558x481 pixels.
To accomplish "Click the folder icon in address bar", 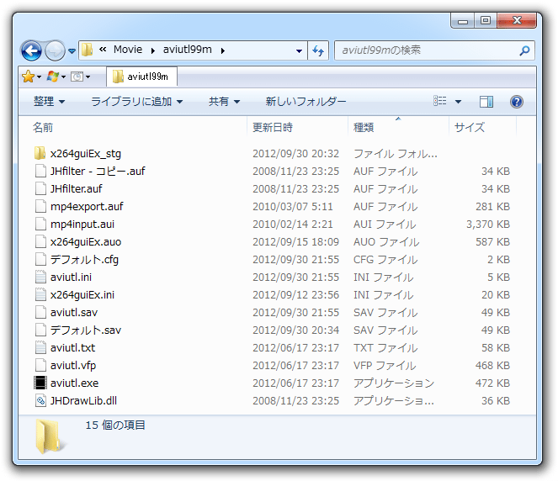I will (x=88, y=50).
